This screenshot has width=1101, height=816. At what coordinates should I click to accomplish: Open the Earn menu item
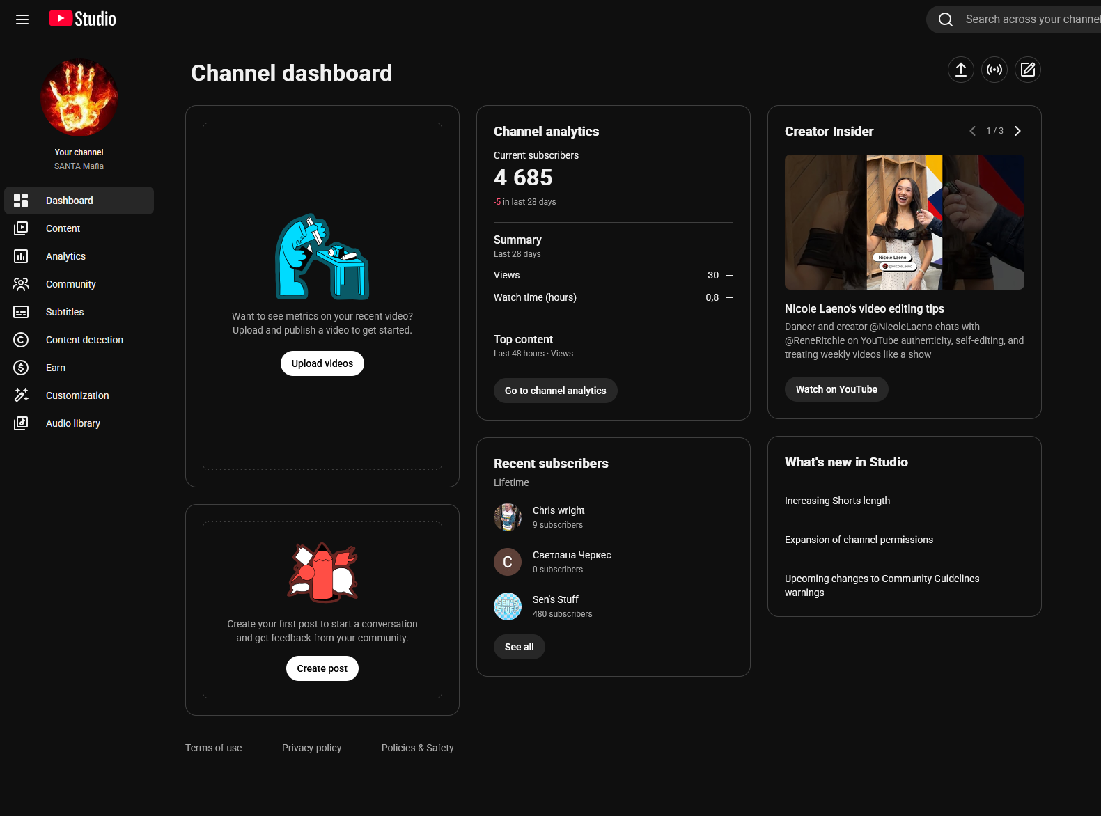(79, 368)
